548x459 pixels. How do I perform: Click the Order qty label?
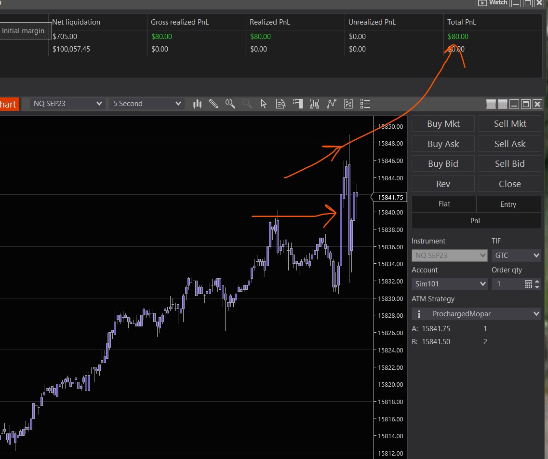point(507,270)
